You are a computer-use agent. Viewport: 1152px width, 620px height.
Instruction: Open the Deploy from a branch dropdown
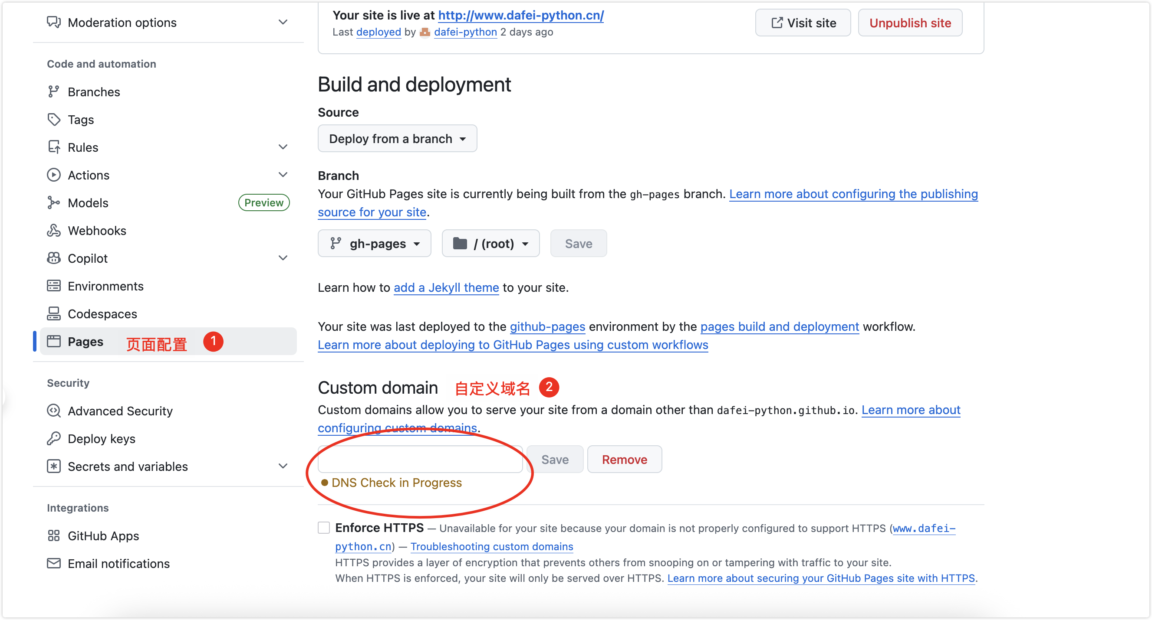pyautogui.click(x=397, y=138)
